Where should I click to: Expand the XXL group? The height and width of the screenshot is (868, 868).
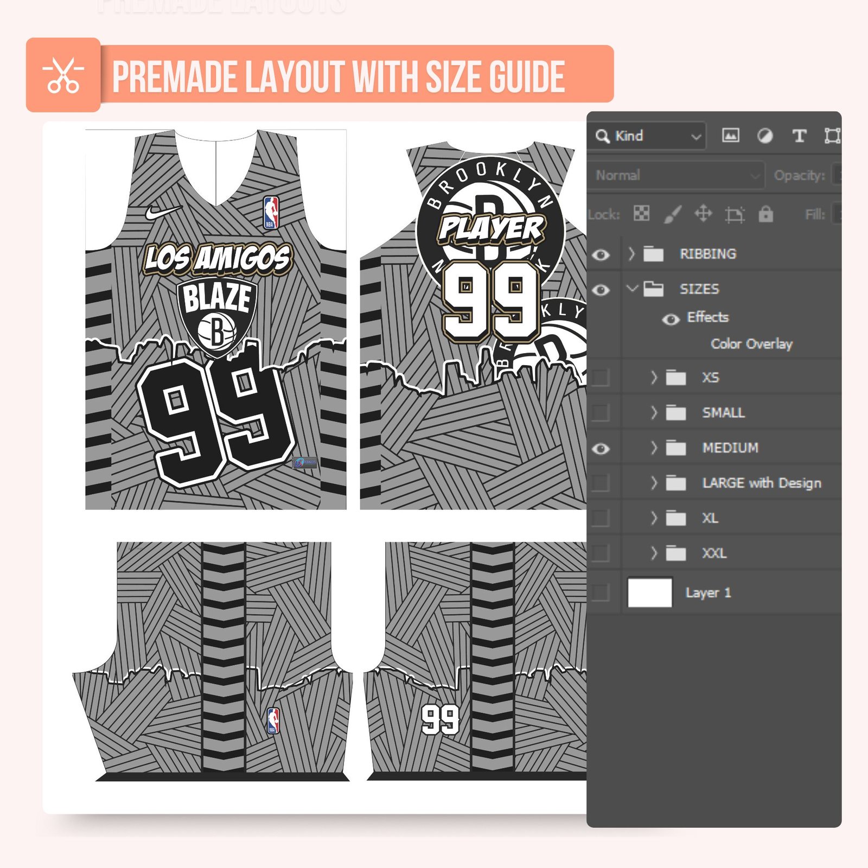coord(654,553)
